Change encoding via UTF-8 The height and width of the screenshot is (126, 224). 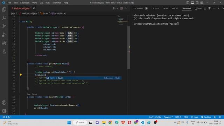[x=178, y=117]
